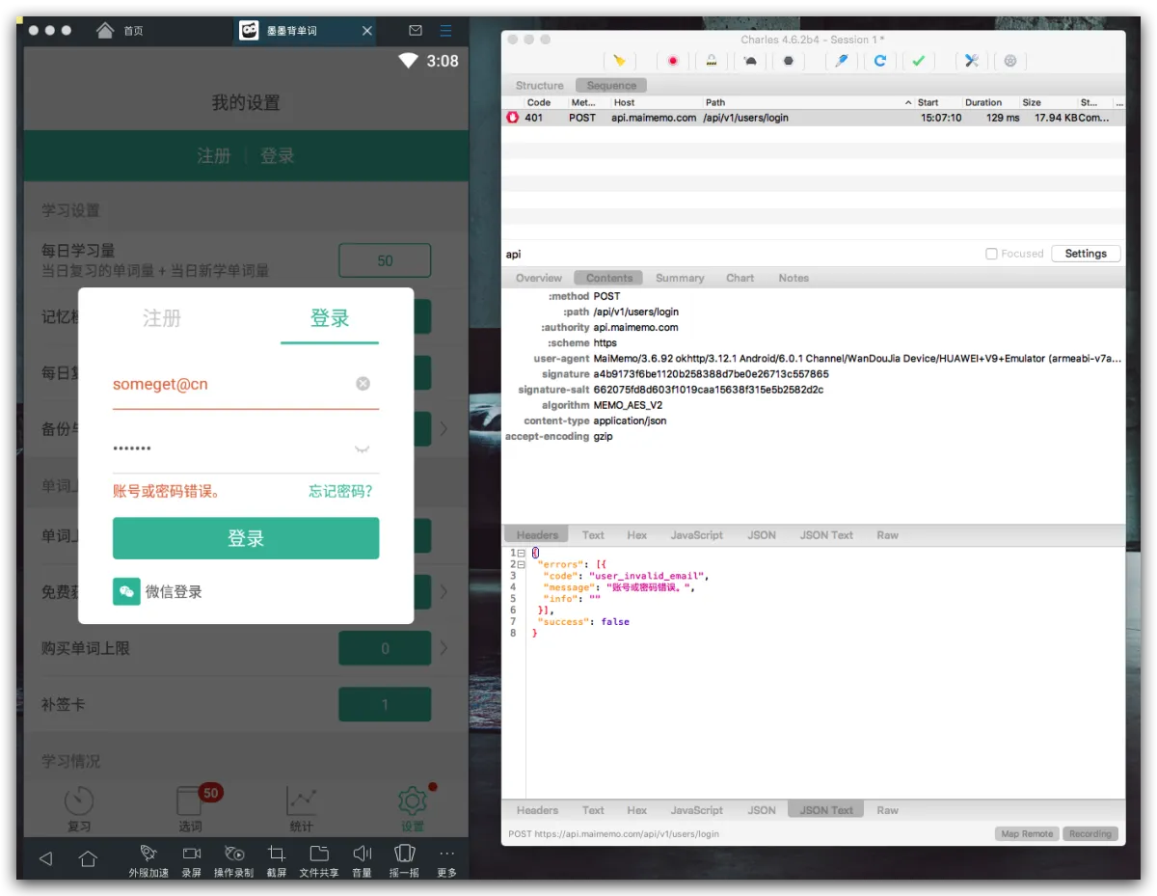Compose a new request with the pen icon
Image resolution: width=1157 pixels, height=896 pixels.
tap(841, 61)
